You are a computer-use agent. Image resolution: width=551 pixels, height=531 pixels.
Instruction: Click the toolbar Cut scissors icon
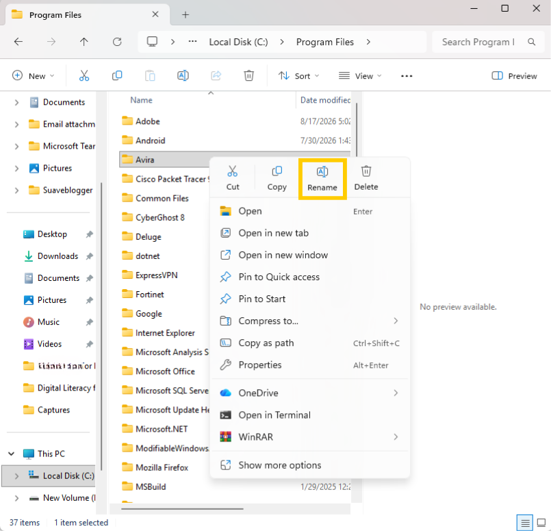[84, 75]
